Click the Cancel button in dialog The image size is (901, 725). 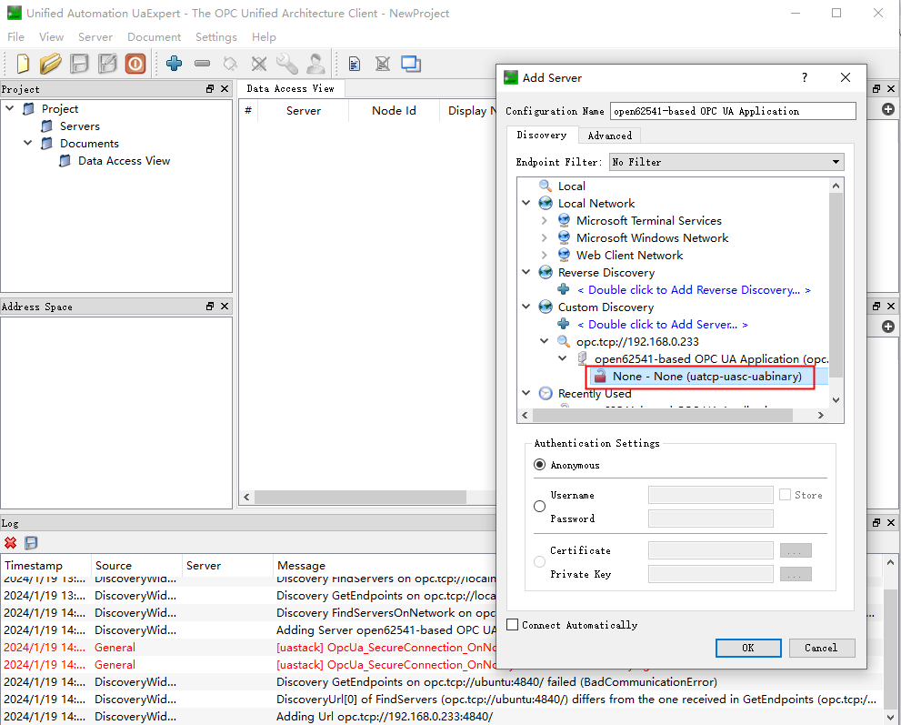[x=820, y=648]
